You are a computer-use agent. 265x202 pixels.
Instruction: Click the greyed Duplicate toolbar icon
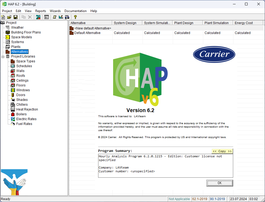tap(24, 17)
